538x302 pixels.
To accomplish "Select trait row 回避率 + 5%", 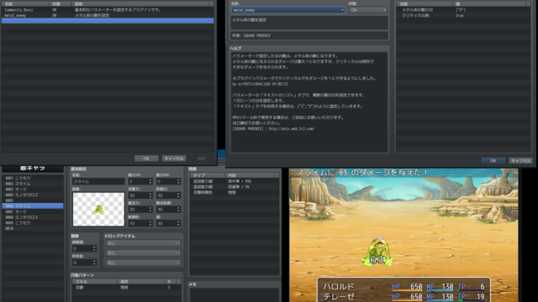I will pos(235,186).
